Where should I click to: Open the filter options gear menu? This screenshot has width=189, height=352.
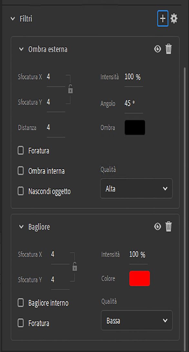click(x=174, y=18)
